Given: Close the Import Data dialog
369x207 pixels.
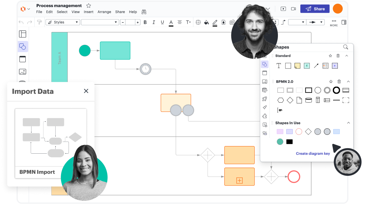Looking at the screenshot, I should tap(86, 91).
